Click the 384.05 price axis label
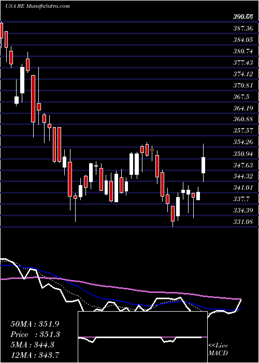This screenshot has width=259, height=363. coord(243,40)
